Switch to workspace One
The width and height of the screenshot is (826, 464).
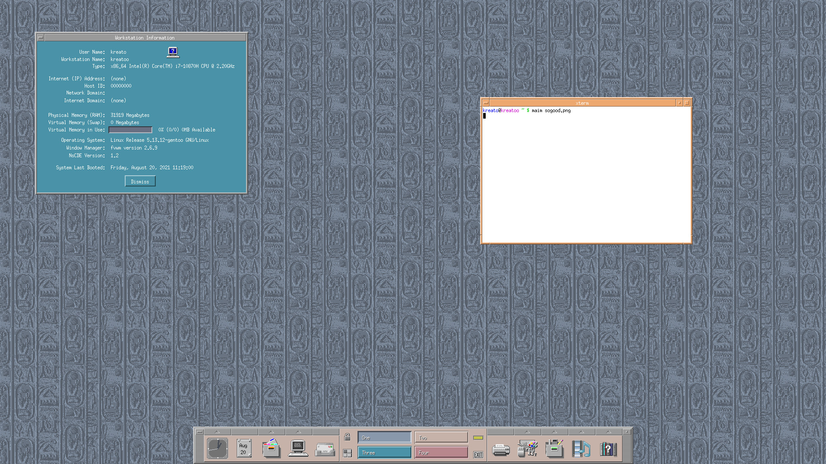click(x=385, y=438)
